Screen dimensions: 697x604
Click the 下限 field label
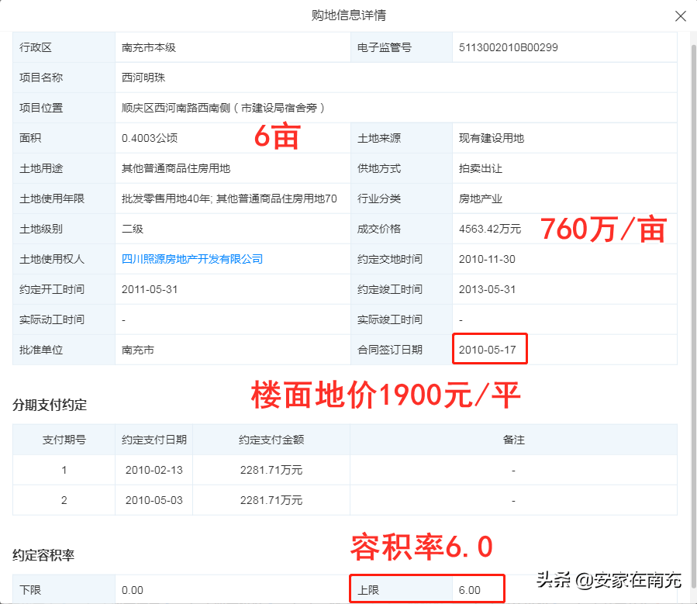tap(29, 590)
